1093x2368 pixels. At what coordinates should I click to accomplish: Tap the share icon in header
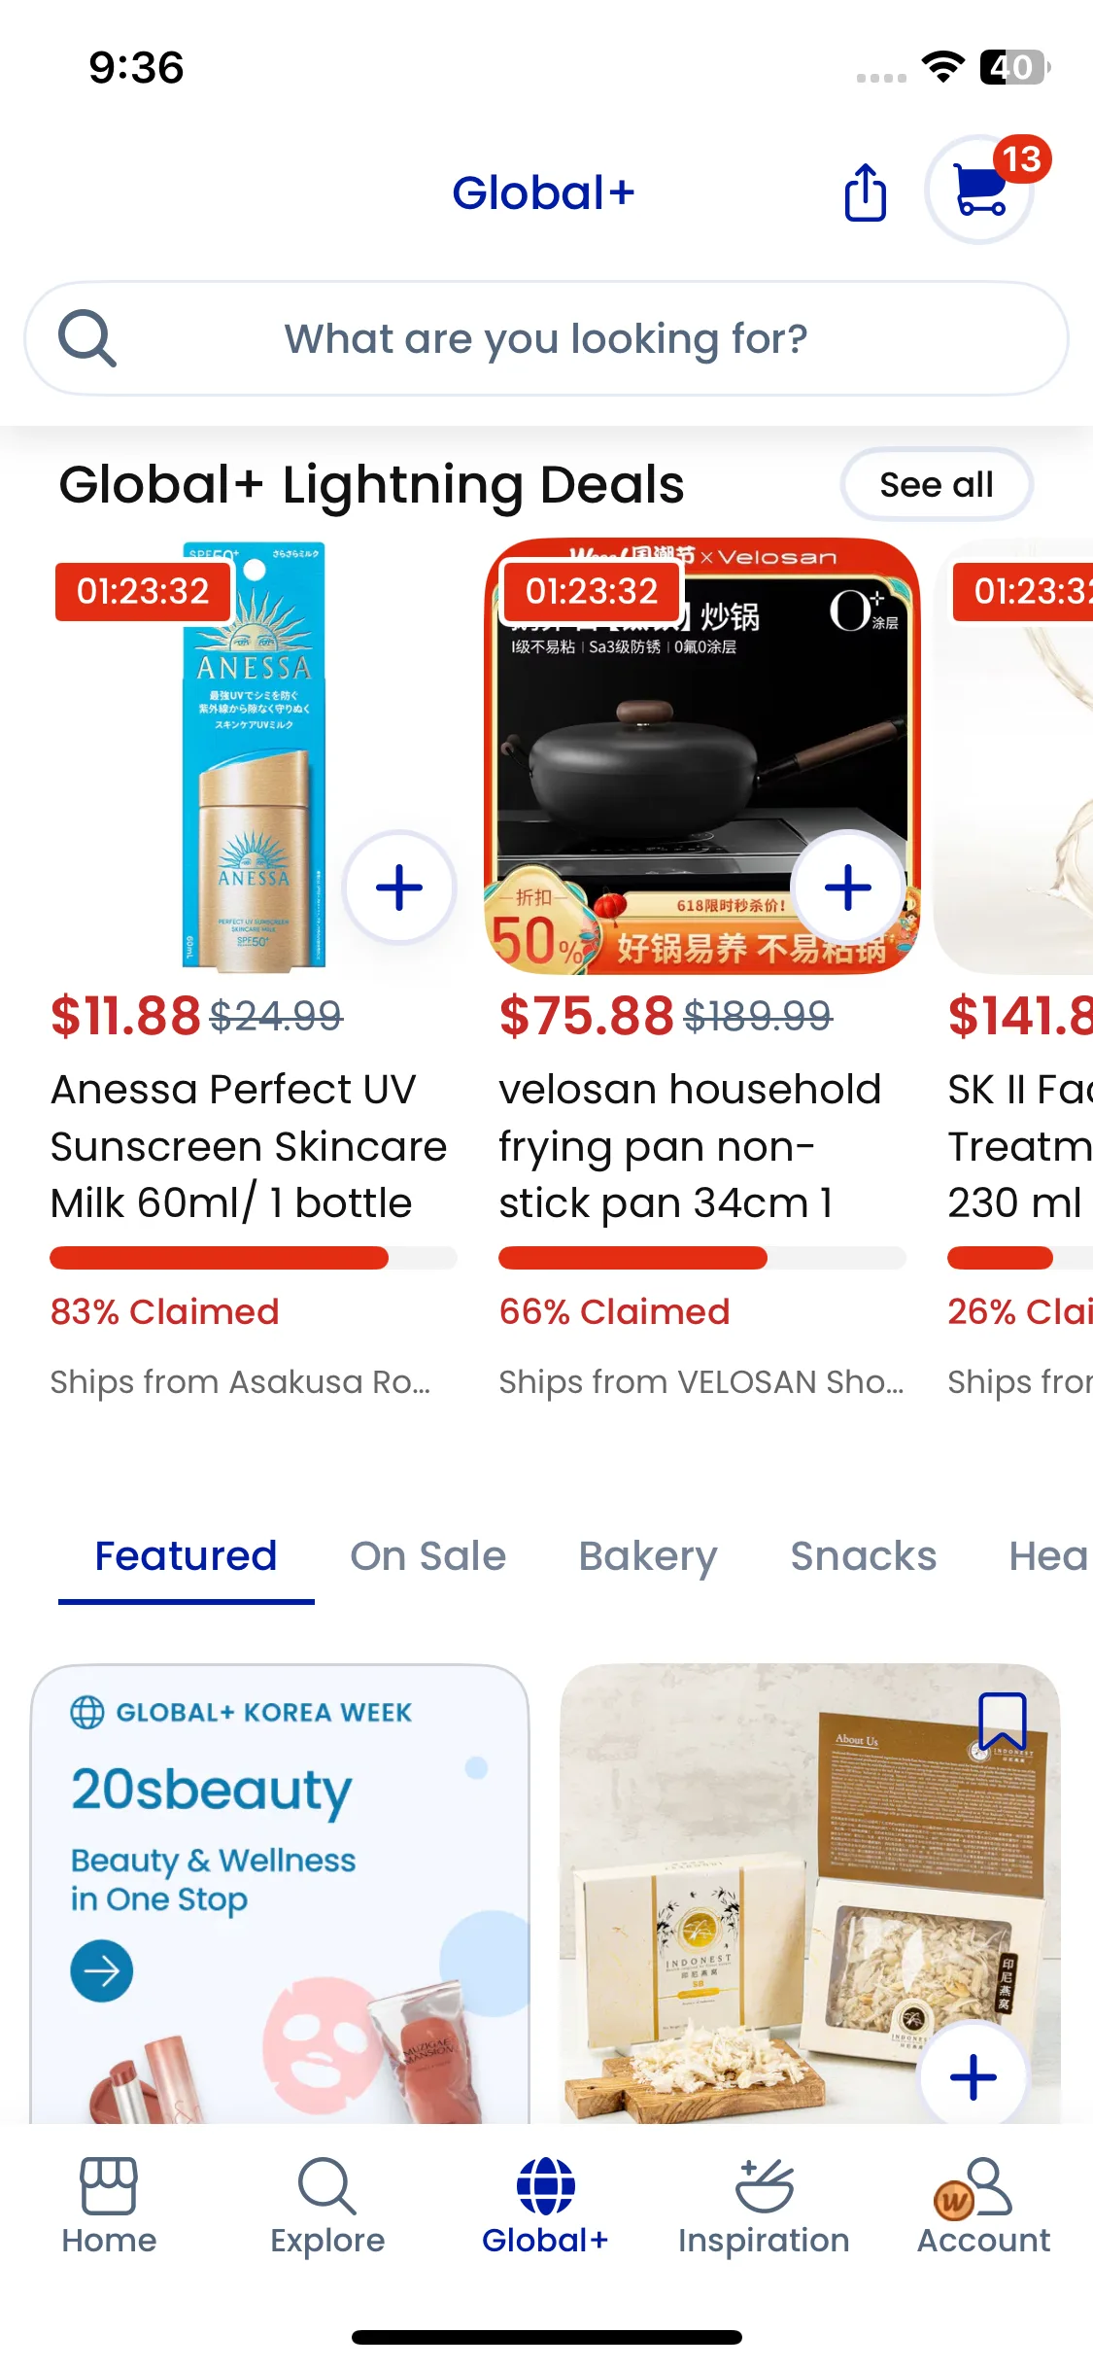coord(865,192)
